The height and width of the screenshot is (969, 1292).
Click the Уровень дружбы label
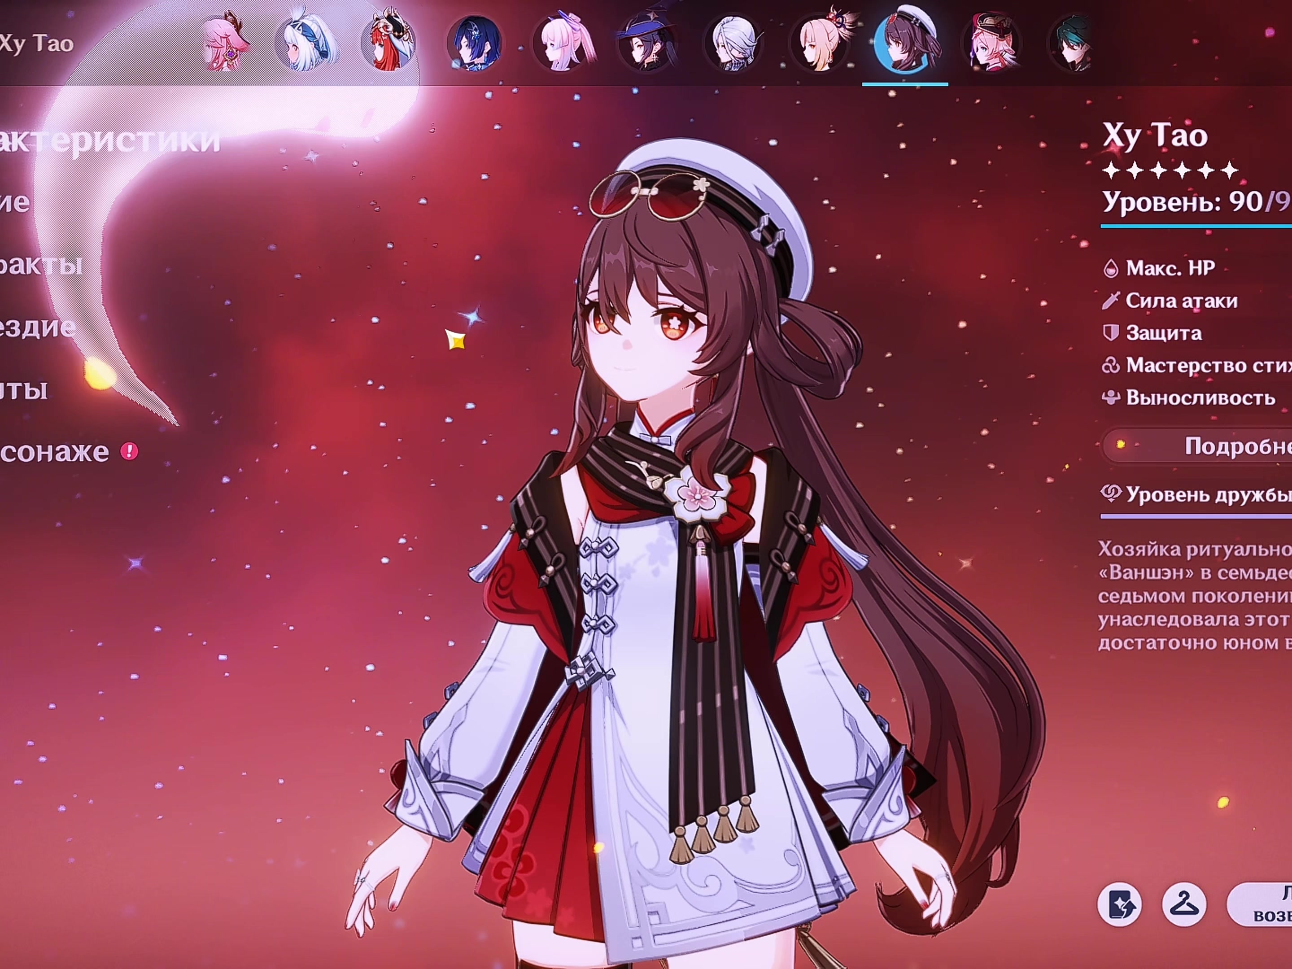pyautogui.click(x=1209, y=494)
